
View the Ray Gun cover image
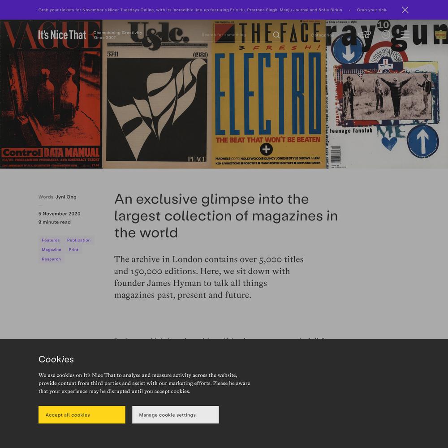tap(387, 94)
